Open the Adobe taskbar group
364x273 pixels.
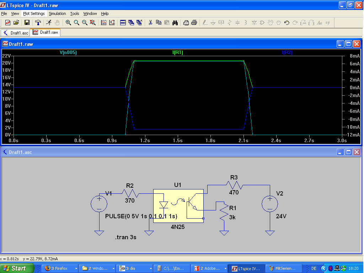[x=210, y=268]
